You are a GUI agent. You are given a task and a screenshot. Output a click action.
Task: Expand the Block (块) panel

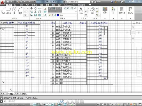pyautogui.click(x=95, y=18)
